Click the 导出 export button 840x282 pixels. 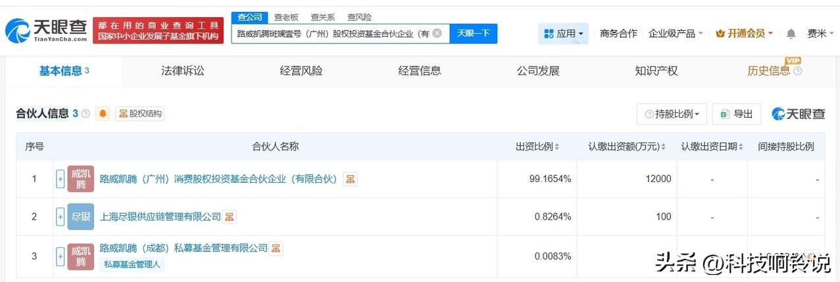tap(736, 114)
